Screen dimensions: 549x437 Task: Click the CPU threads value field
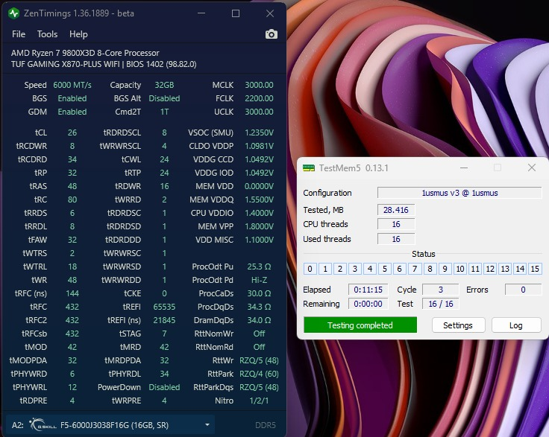[396, 224]
